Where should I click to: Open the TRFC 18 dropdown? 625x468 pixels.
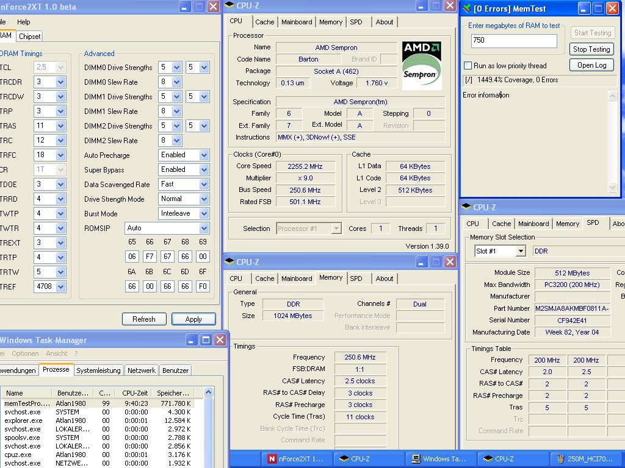point(60,155)
